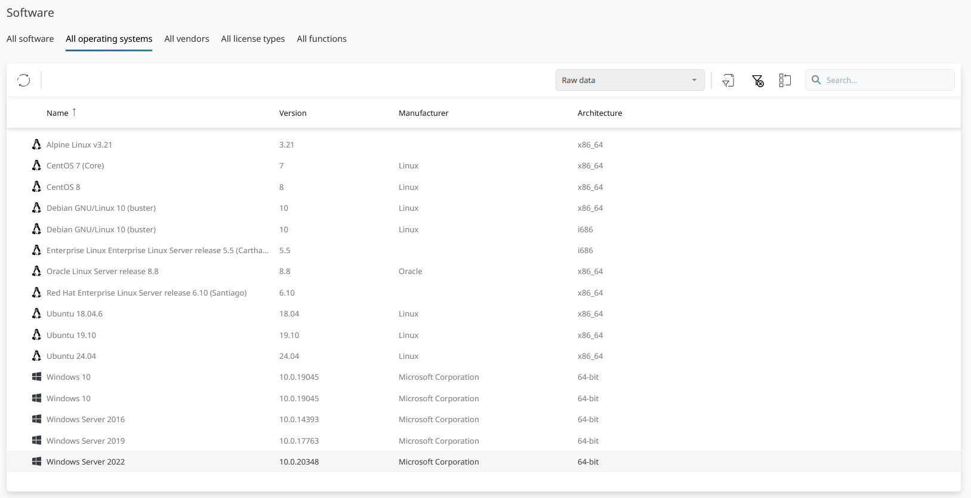Screen dimensions: 971x498
Task: Click the Manufacturer column header
Action: coord(423,113)
